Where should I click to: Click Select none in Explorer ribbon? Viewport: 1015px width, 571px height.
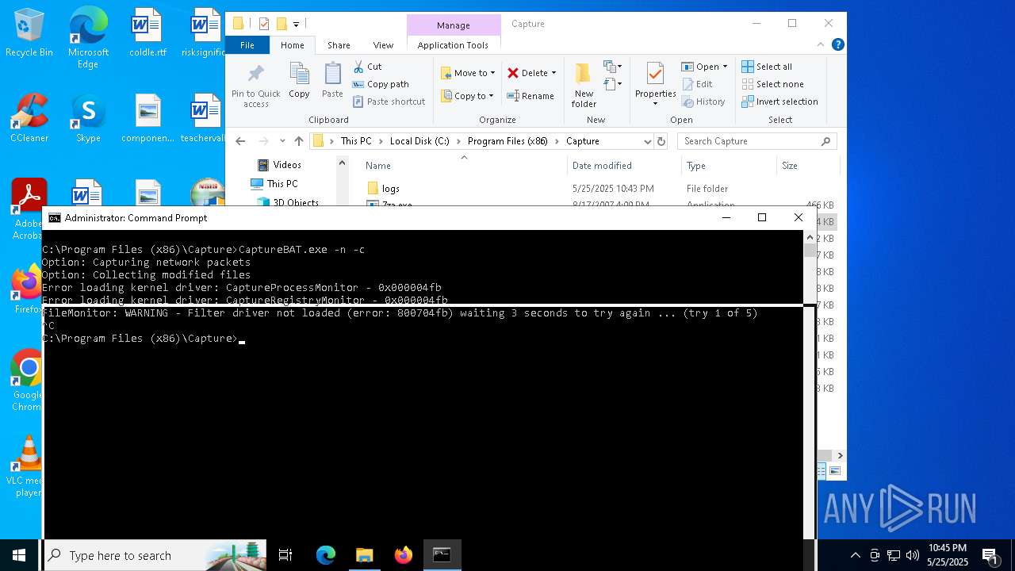pyautogui.click(x=772, y=84)
